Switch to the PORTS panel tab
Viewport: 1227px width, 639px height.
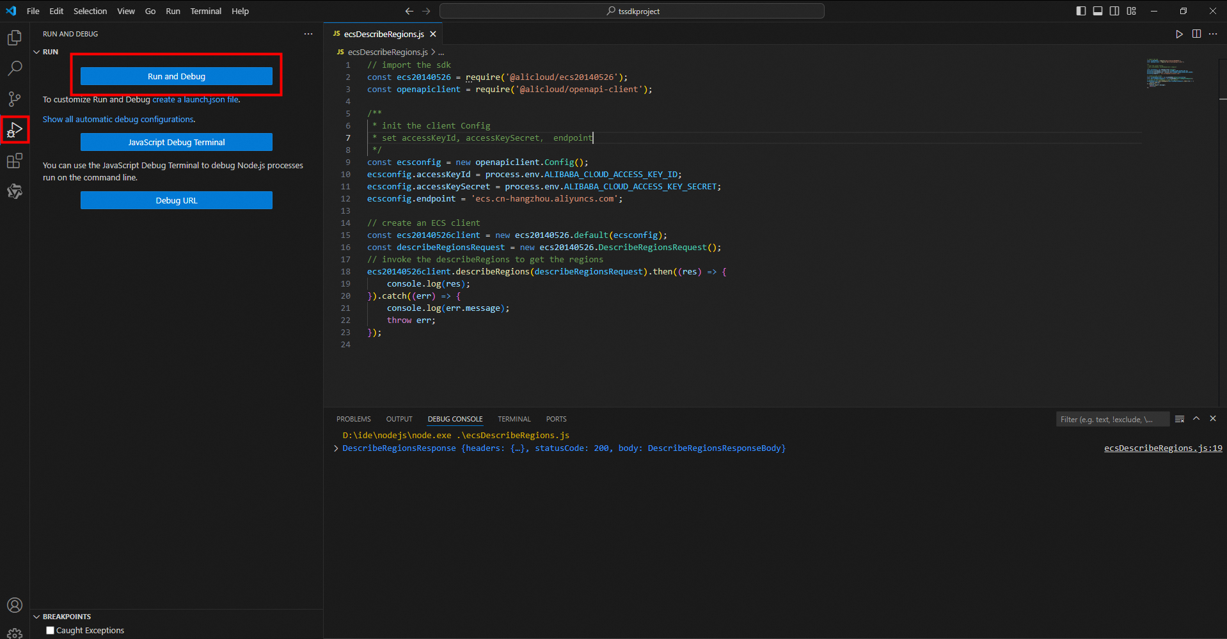556,419
